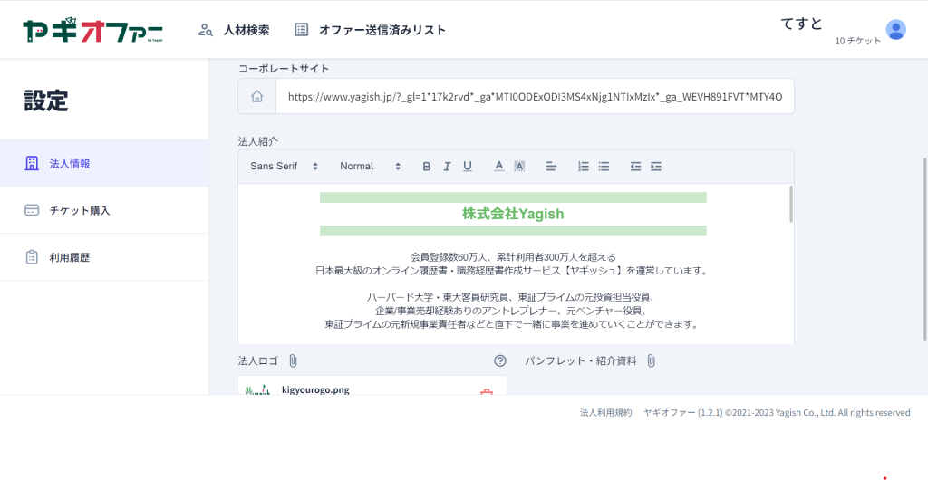Open the user avatar menu
Viewport: 928px width, 480px height.
tap(895, 30)
